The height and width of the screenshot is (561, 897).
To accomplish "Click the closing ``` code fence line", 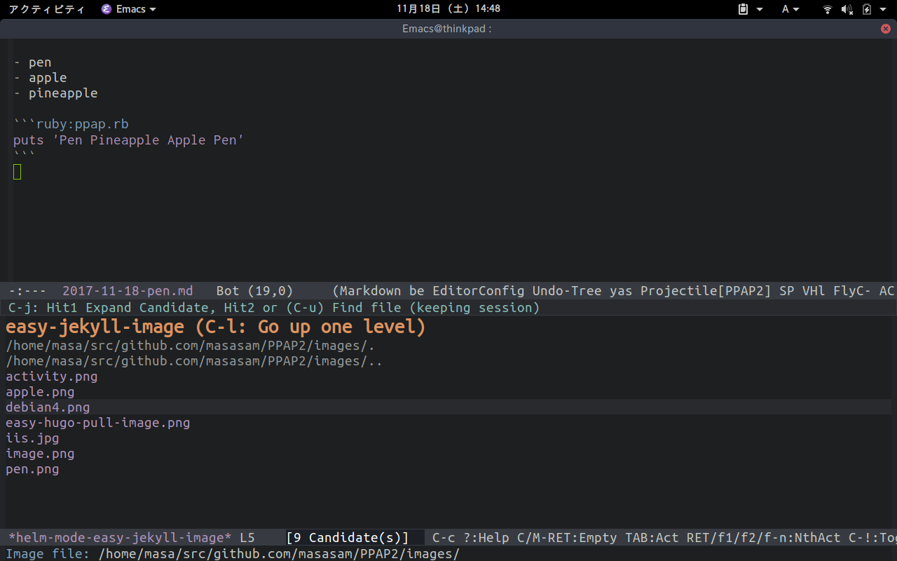I will (25, 155).
